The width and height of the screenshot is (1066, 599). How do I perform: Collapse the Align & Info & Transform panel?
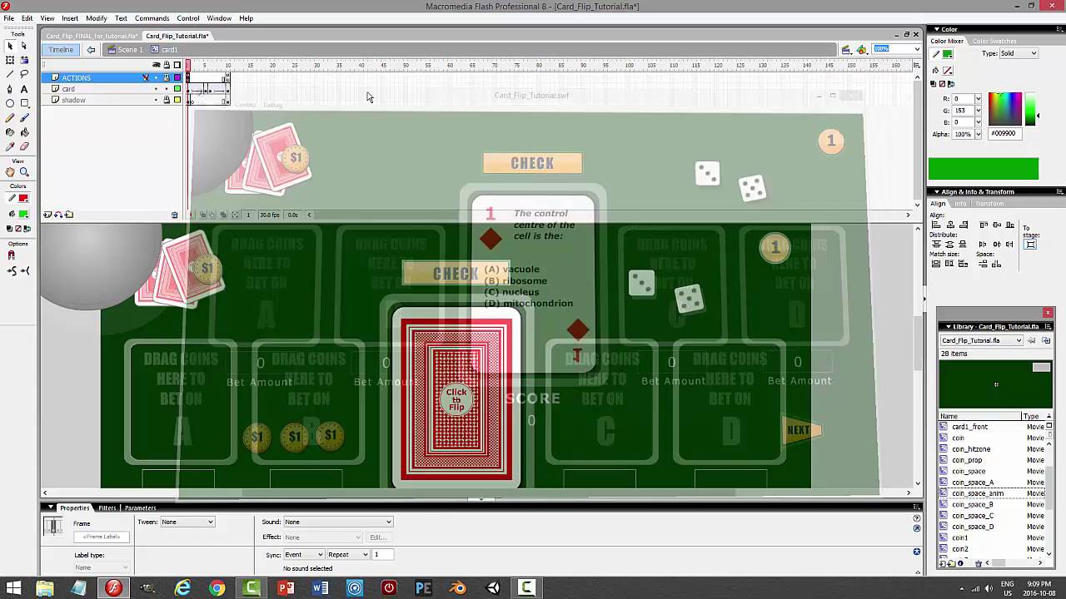click(x=936, y=192)
